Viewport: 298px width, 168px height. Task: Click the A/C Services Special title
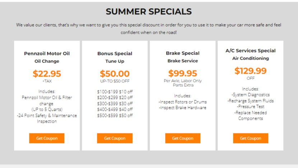click(x=250, y=51)
